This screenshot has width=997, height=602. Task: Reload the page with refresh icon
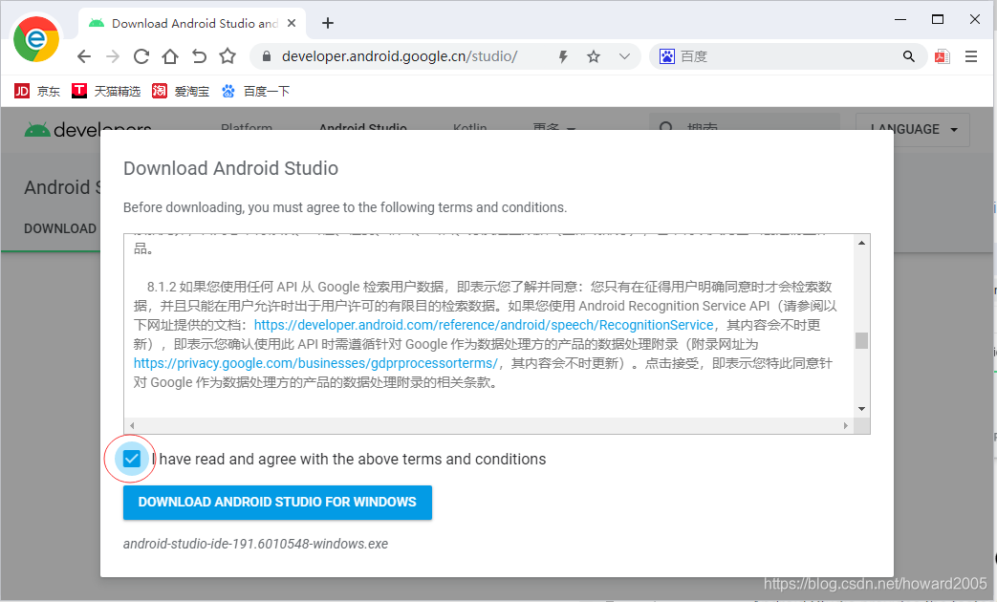click(x=141, y=56)
